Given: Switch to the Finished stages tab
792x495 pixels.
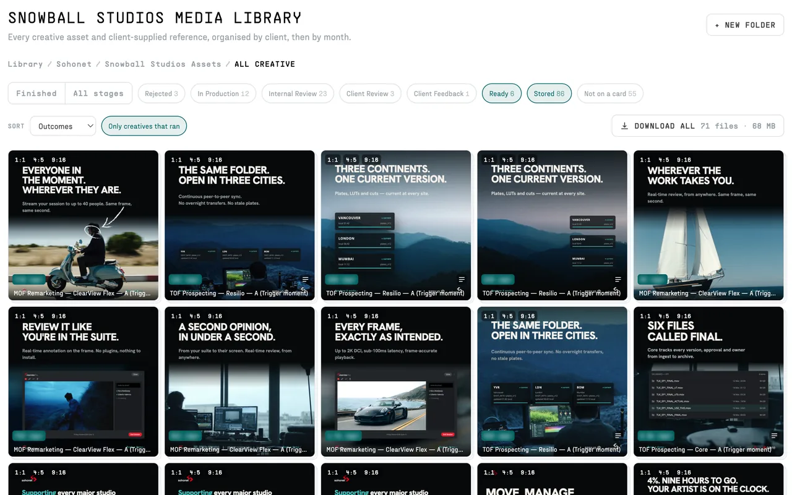Looking at the screenshot, I should [37, 93].
